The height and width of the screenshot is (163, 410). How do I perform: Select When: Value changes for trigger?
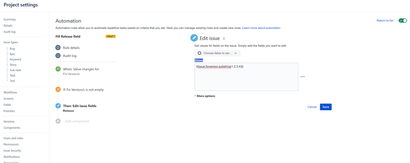(81, 69)
